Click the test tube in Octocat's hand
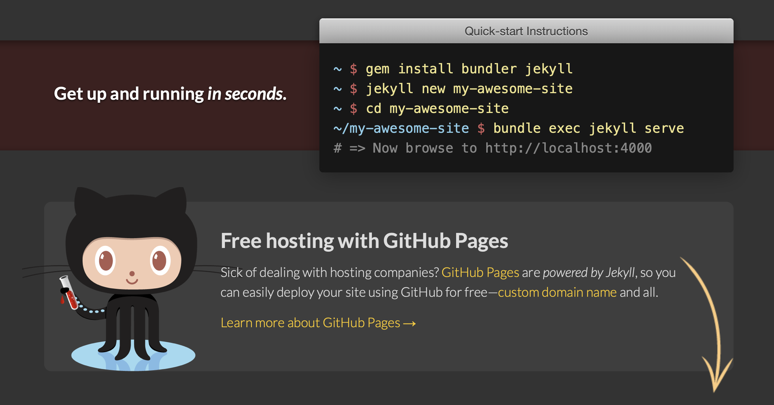774x405 pixels. (68, 293)
